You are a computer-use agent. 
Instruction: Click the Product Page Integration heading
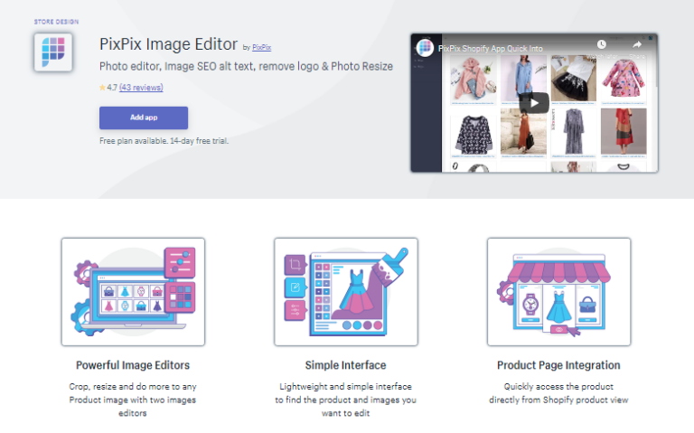[558, 365]
